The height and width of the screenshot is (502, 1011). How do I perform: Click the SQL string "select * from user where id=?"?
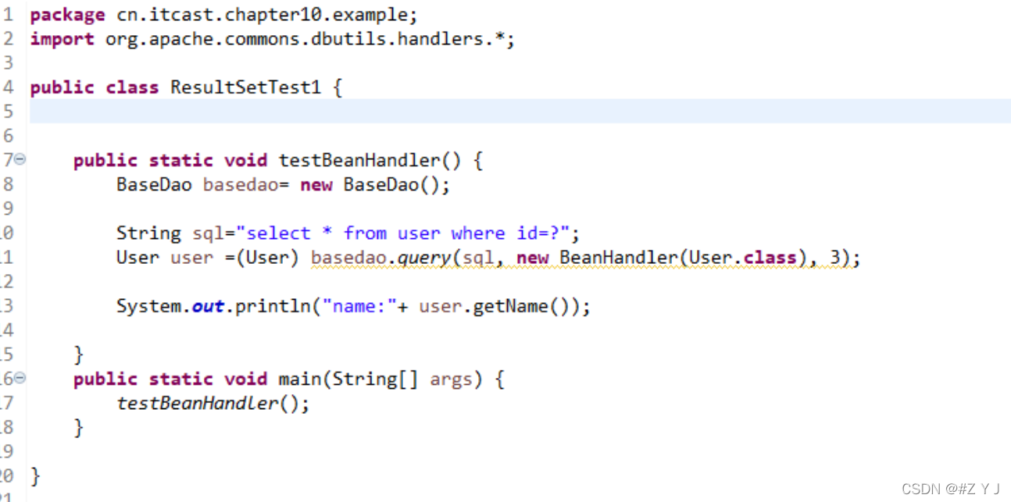(408, 233)
